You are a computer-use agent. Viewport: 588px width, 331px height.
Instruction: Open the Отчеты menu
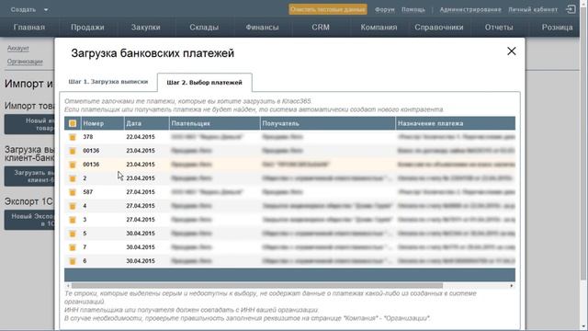499,28
